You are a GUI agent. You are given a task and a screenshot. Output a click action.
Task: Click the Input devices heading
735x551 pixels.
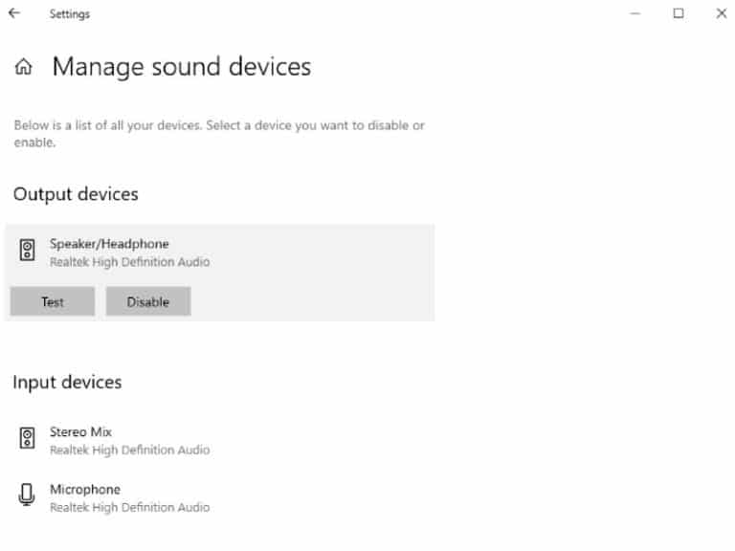click(67, 382)
